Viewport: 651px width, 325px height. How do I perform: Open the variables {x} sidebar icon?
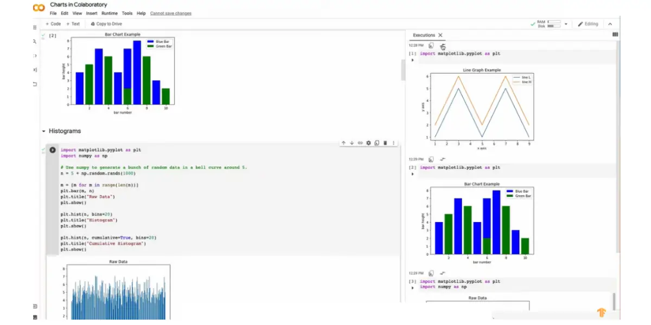click(35, 69)
